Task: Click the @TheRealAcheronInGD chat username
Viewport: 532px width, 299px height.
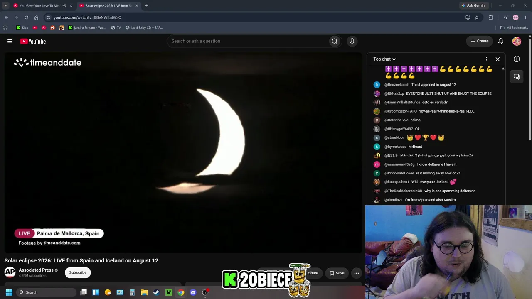Action: (403, 191)
